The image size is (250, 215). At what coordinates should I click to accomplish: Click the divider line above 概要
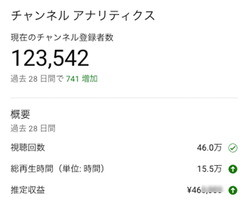point(124,98)
